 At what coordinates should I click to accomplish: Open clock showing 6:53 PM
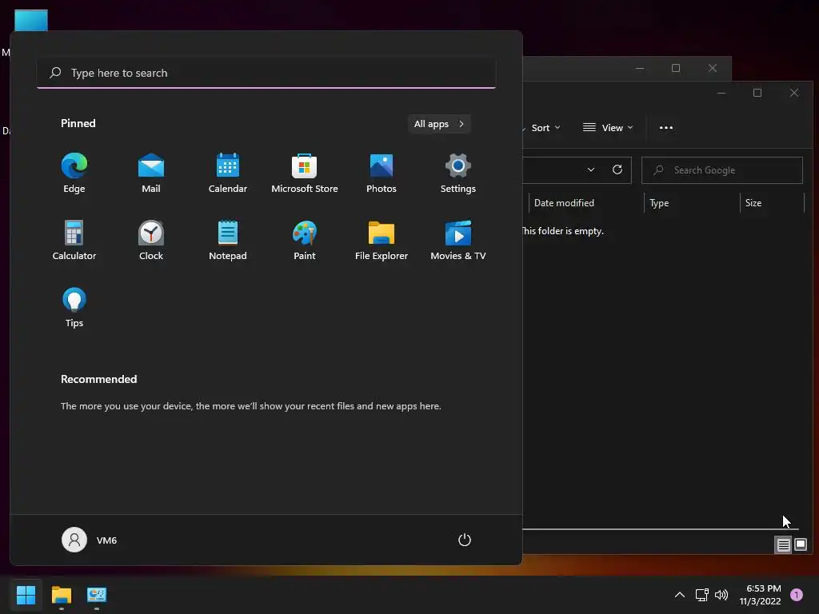pyautogui.click(x=760, y=595)
